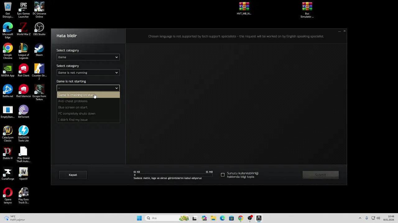The width and height of the screenshot is (398, 223).
Task: Select the Play Euro Truck Simulator desktop icon
Action: (x=23, y=196)
